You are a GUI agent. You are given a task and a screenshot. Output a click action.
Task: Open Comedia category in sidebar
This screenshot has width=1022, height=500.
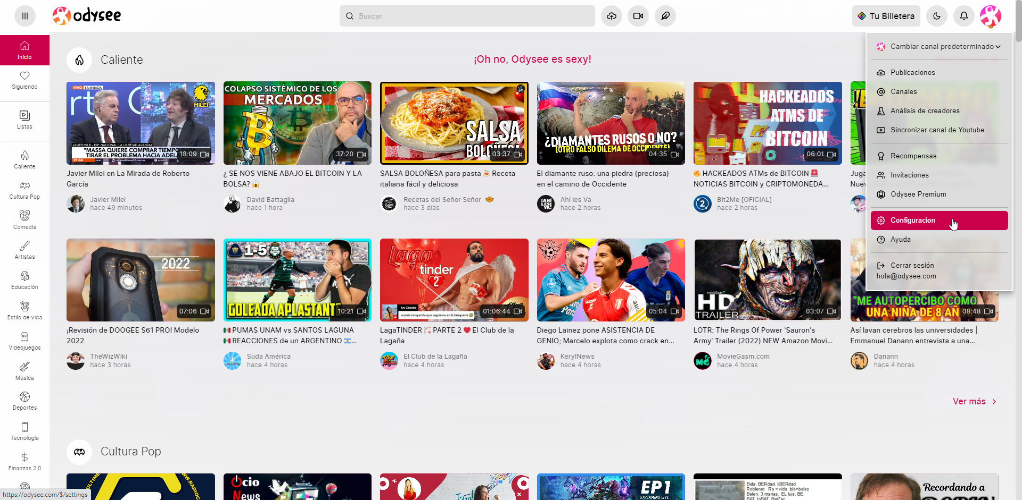coord(24,221)
